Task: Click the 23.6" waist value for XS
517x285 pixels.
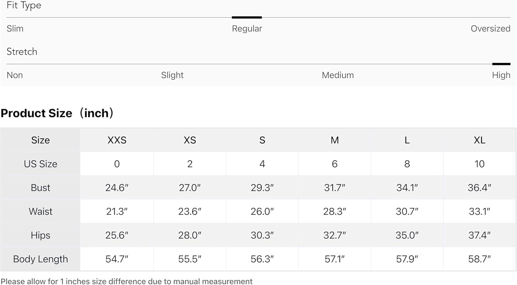Action: click(190, 211)
